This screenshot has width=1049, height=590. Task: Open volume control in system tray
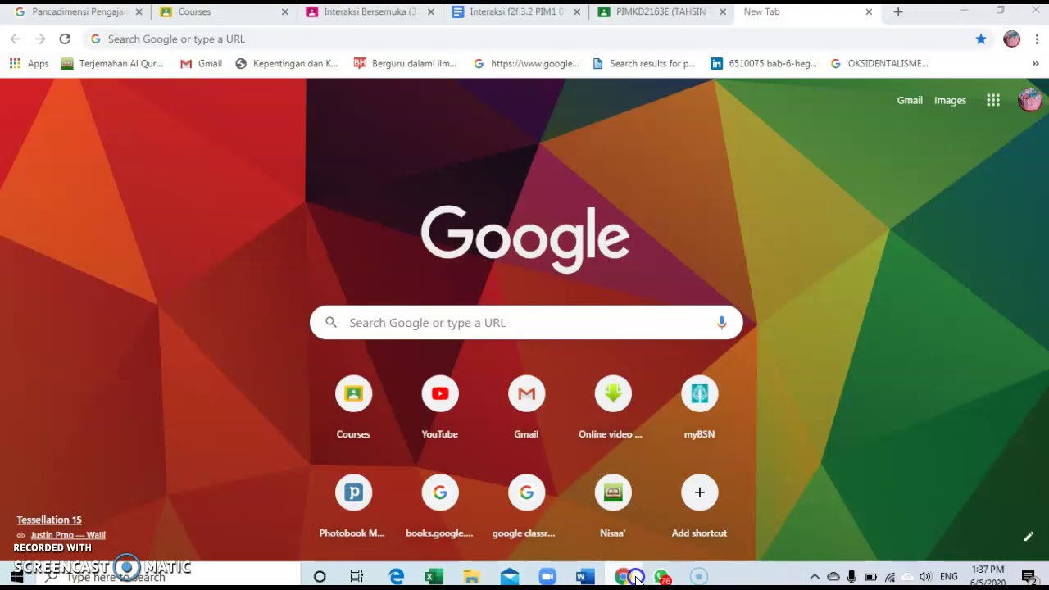(x=925, y=577)
